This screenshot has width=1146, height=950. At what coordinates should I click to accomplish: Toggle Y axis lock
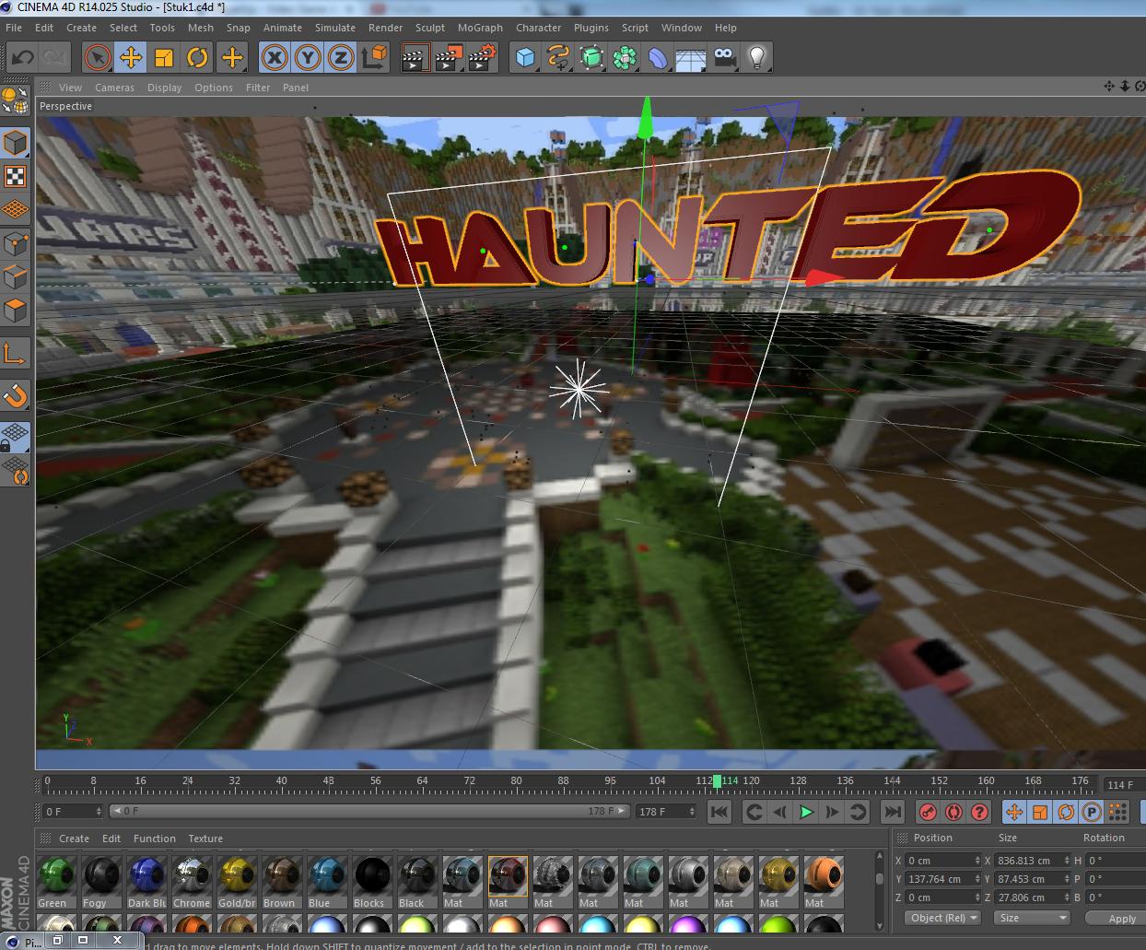click(308, 58)
